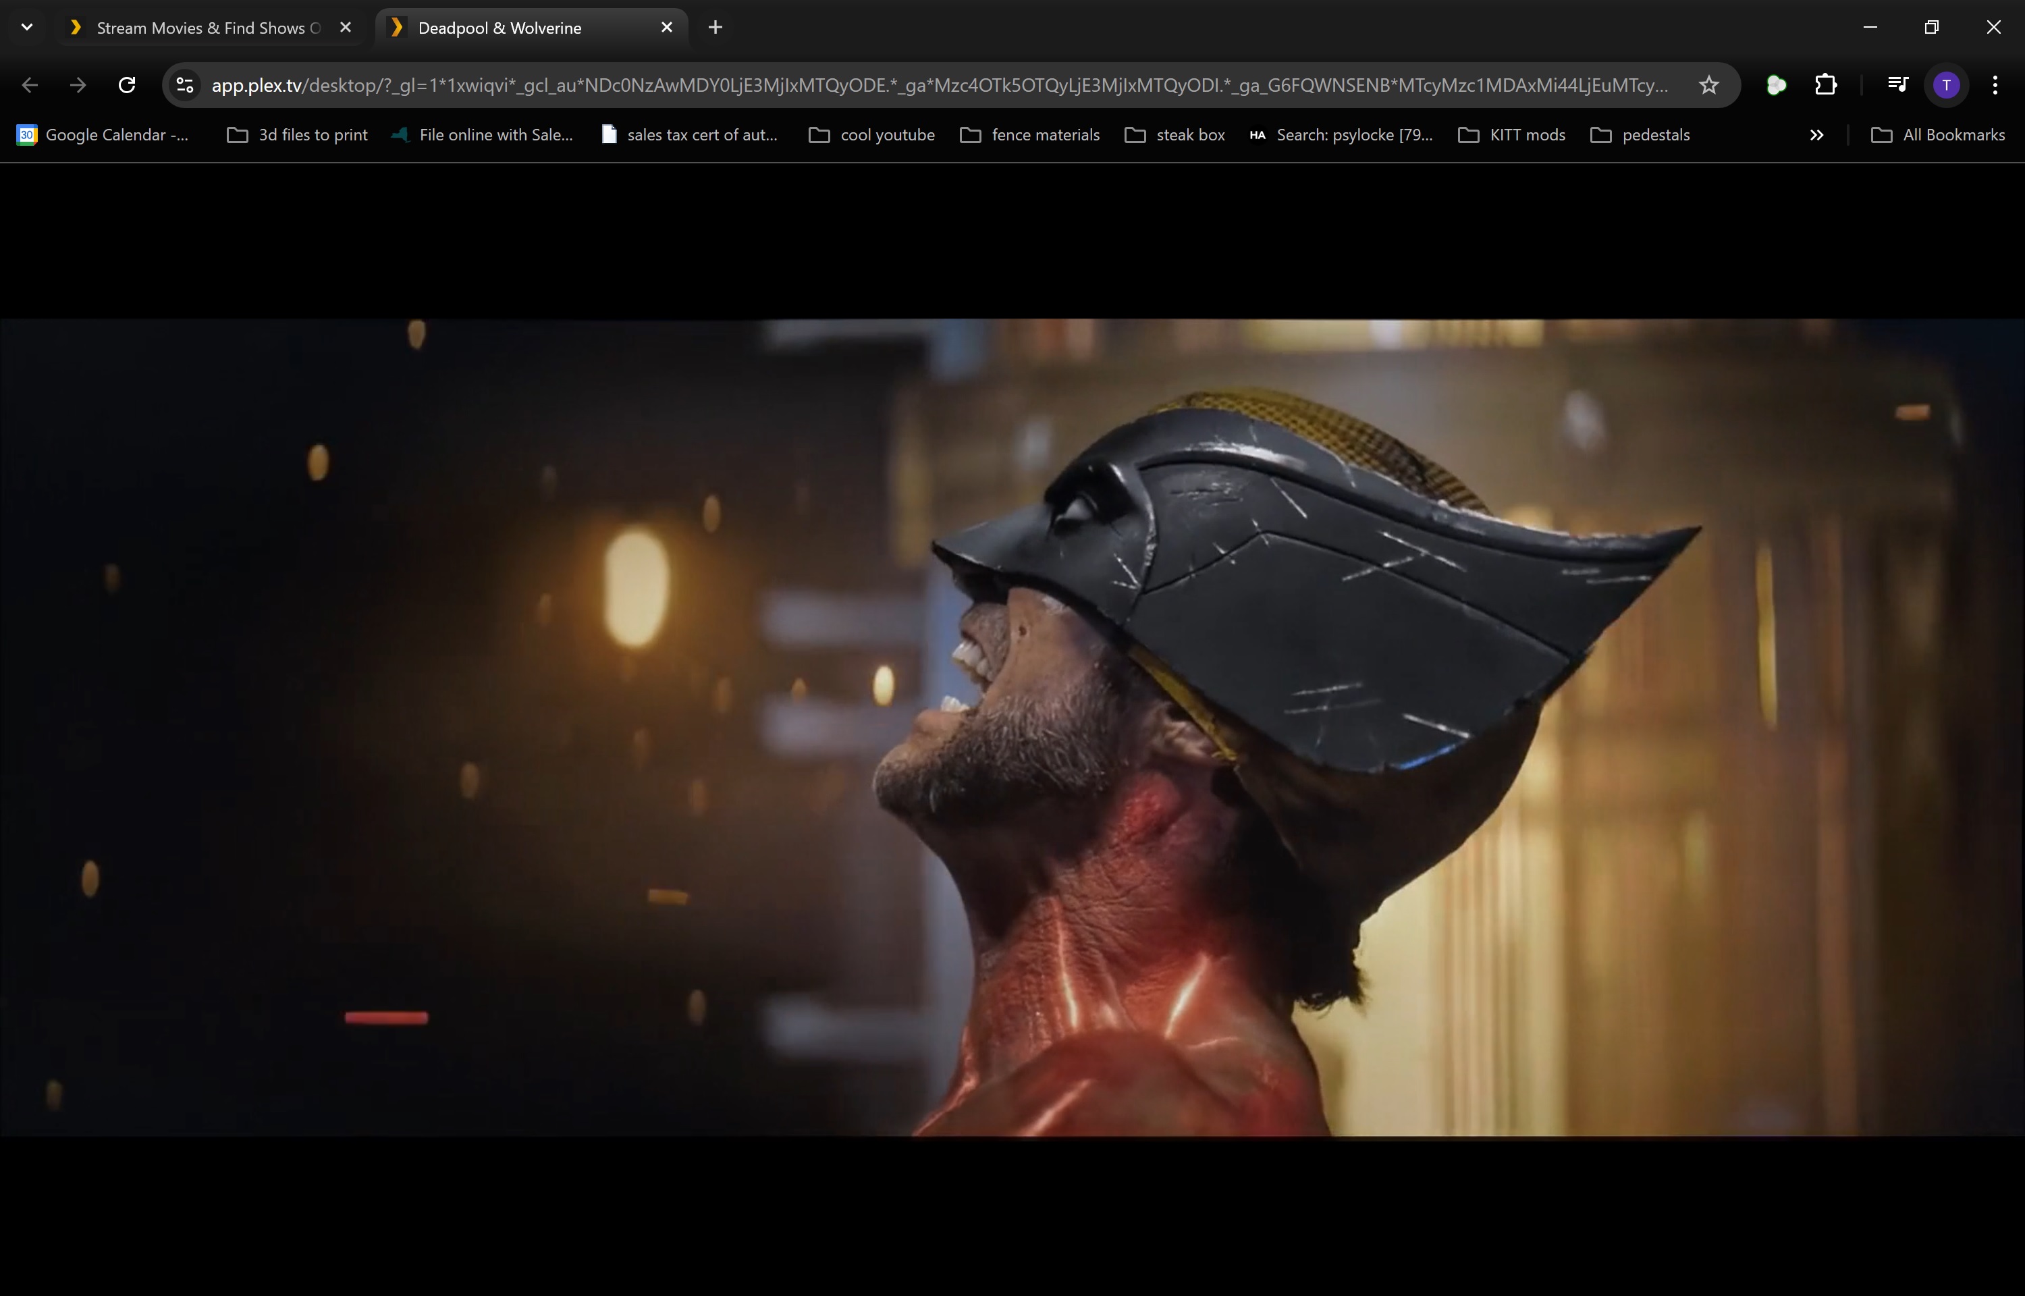Open sales tax cert of aut... bookmark
This screenshot has width=2025, height=1296.
tap(690, 134)
